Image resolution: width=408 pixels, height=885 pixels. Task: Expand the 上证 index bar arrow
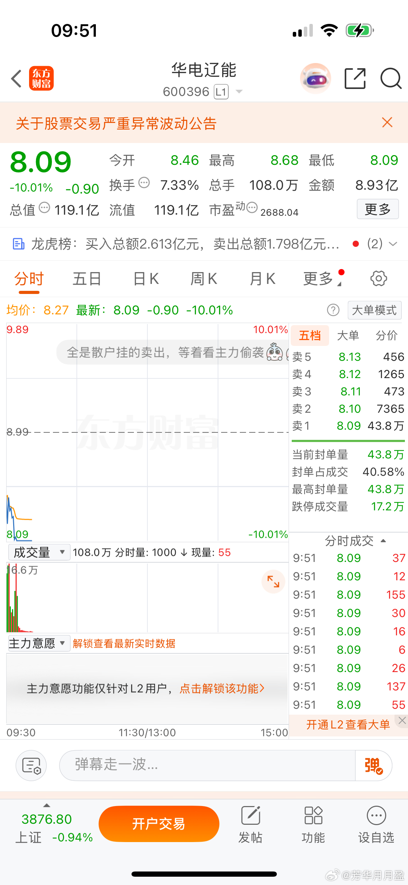coord(47,805)
